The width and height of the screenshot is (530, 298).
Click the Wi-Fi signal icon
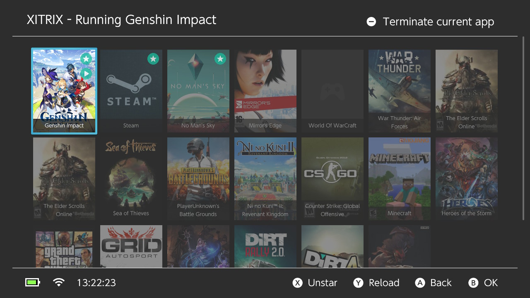pyautogui.click(x=59, y=283)
